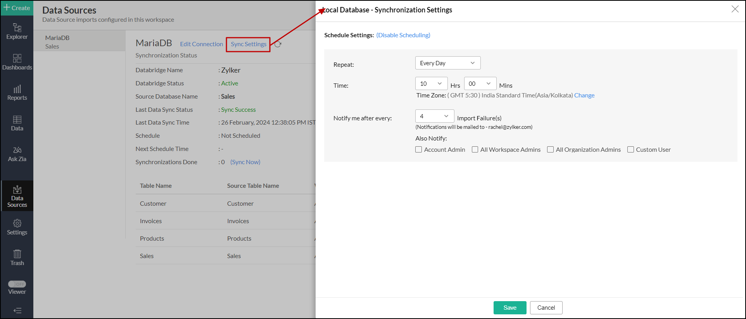This screenshot has height=319, width=746.
Task: Enable All Workspace Admins notification
Action: pyautogui.click(x=475, y=149)
